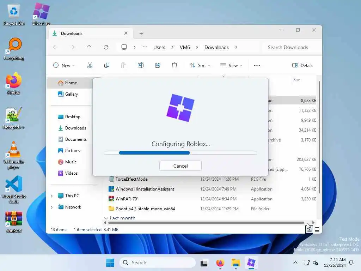Click the Search Downloads field
This screenshot has width=361, height=271.
pos(291,47)
